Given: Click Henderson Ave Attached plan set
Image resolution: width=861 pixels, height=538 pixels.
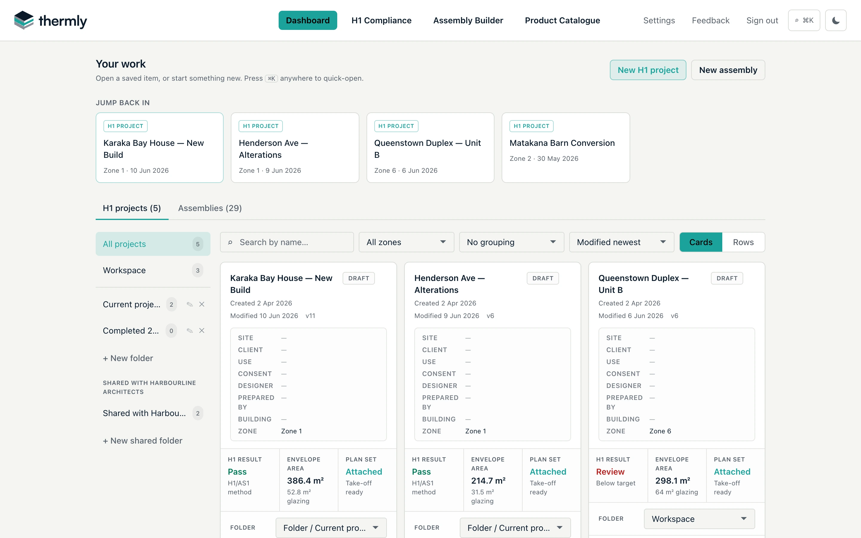Looking at the screenshot, I should click(x=548, y=471).
